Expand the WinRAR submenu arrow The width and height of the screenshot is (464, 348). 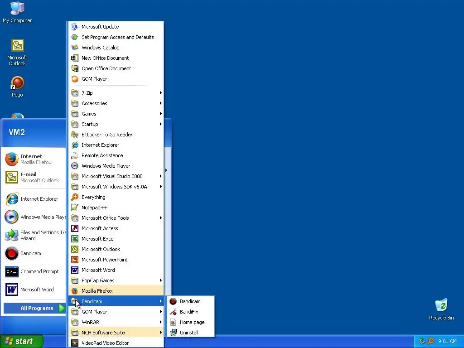click(161, 322)
